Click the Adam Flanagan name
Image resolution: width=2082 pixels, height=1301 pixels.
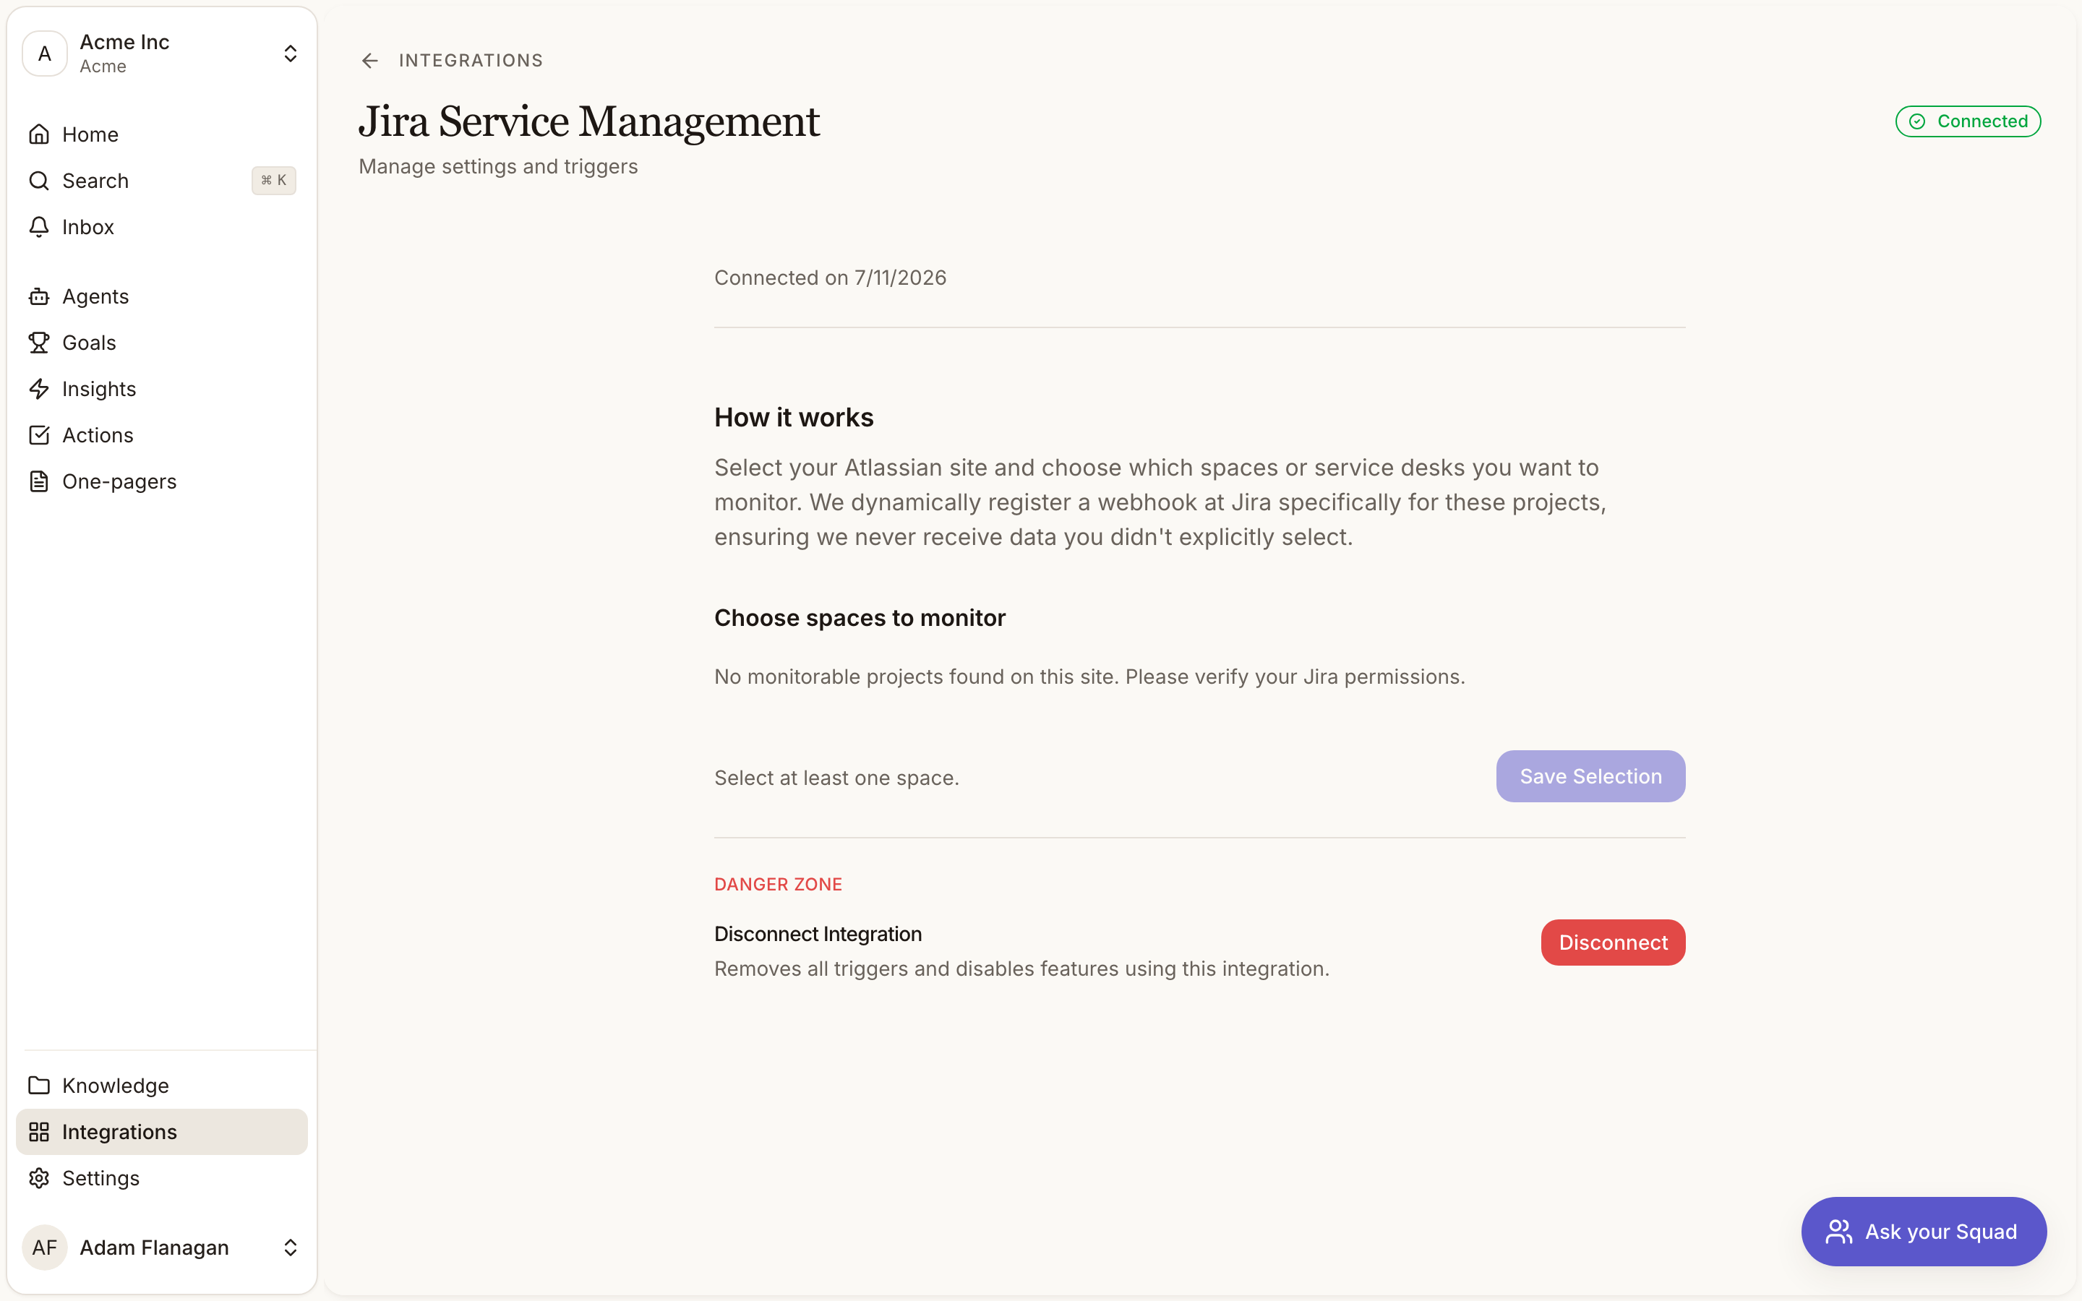tap(154, 1248)
